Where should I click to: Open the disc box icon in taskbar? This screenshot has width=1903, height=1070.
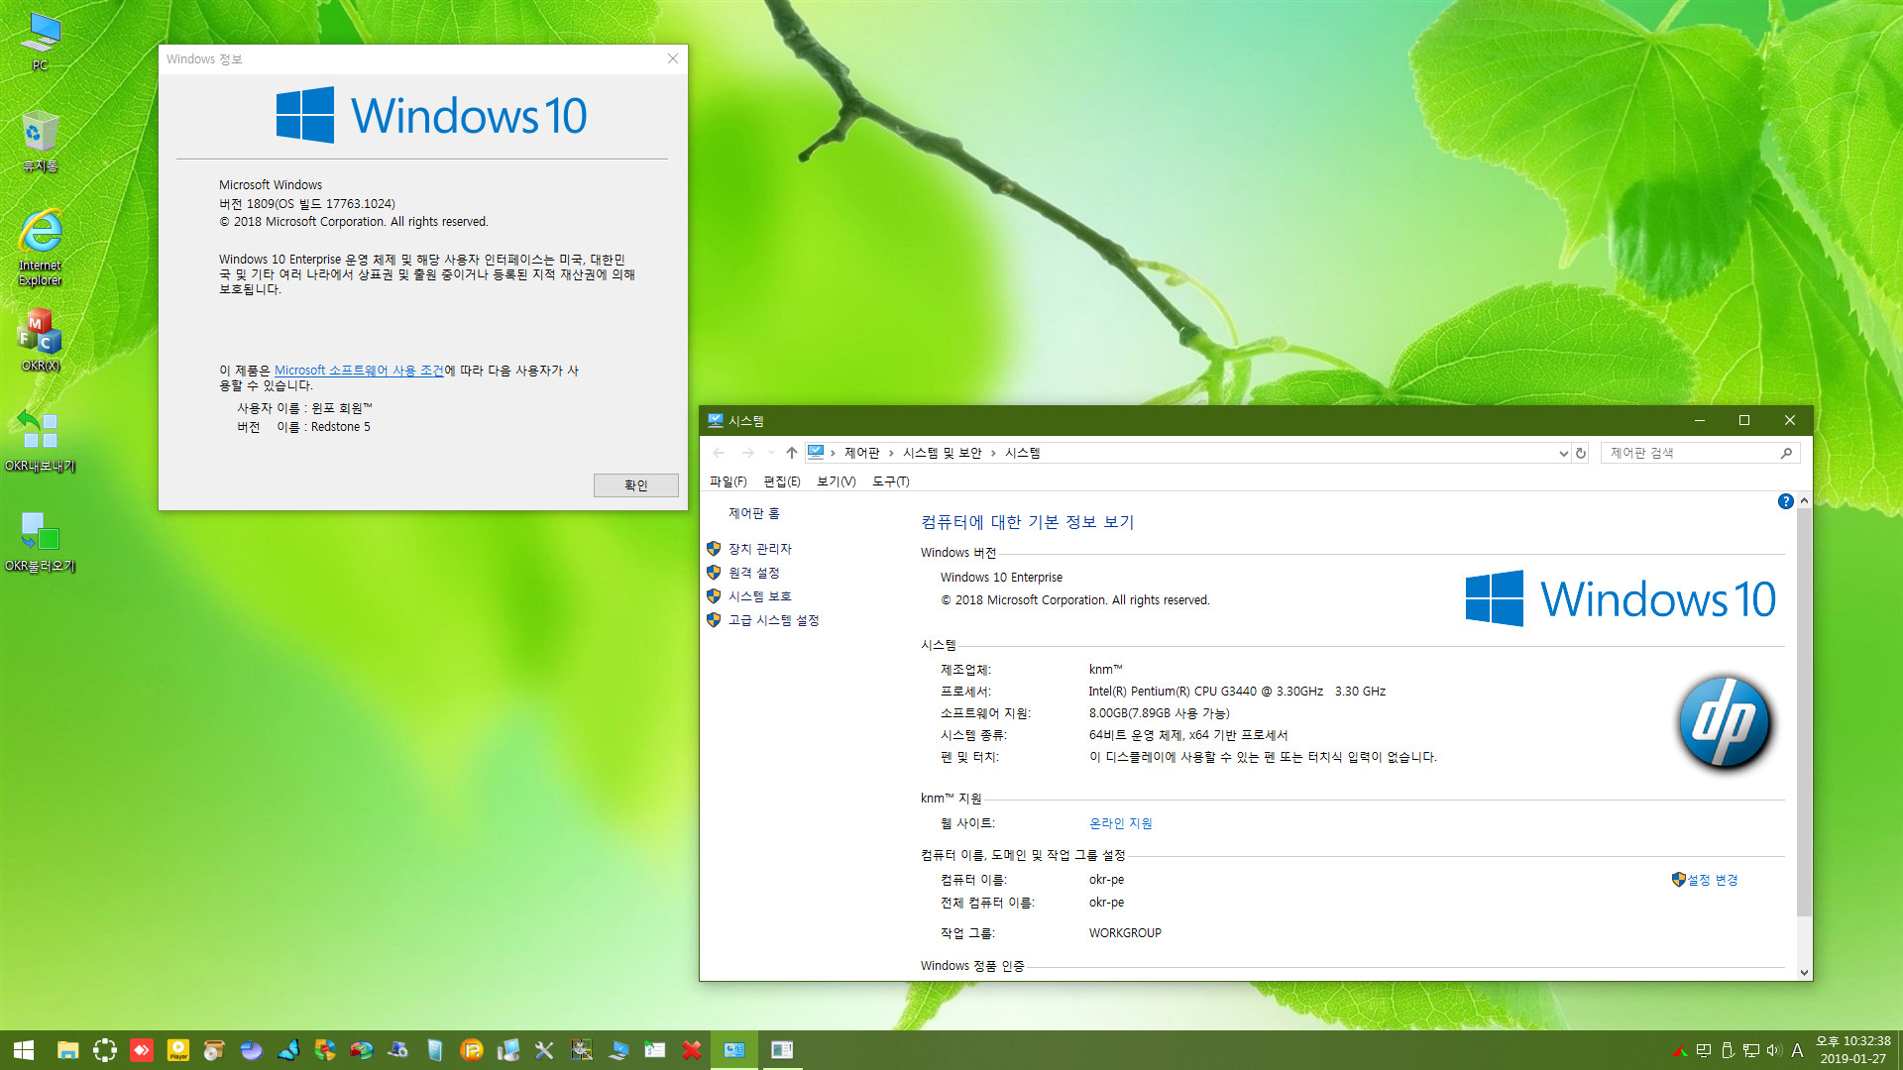[214, 1050]
